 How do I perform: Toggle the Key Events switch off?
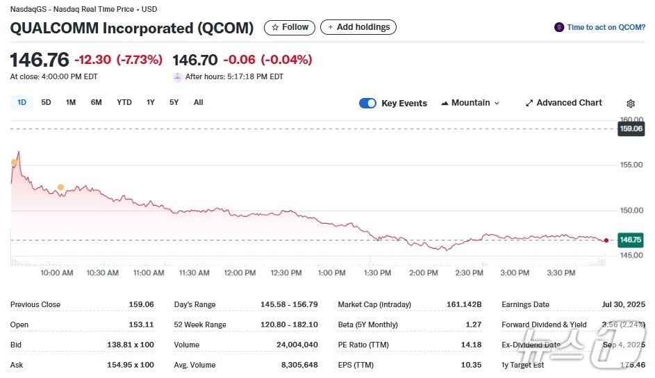(367, 103)
